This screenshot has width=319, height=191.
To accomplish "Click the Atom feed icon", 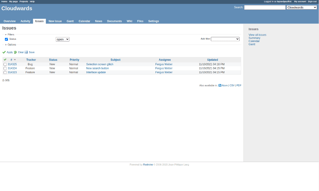I will pos(220,85).
